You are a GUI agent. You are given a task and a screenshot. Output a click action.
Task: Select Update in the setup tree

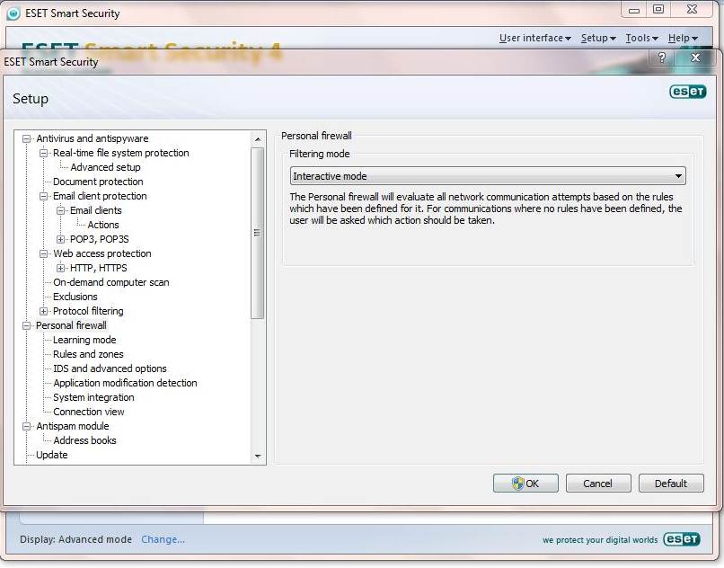52,455
